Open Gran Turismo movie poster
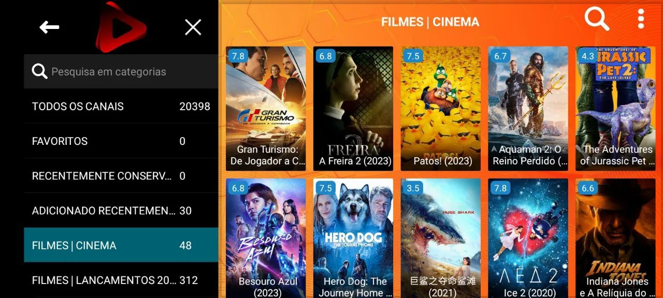Screen dimensions: 663x298 266,109
